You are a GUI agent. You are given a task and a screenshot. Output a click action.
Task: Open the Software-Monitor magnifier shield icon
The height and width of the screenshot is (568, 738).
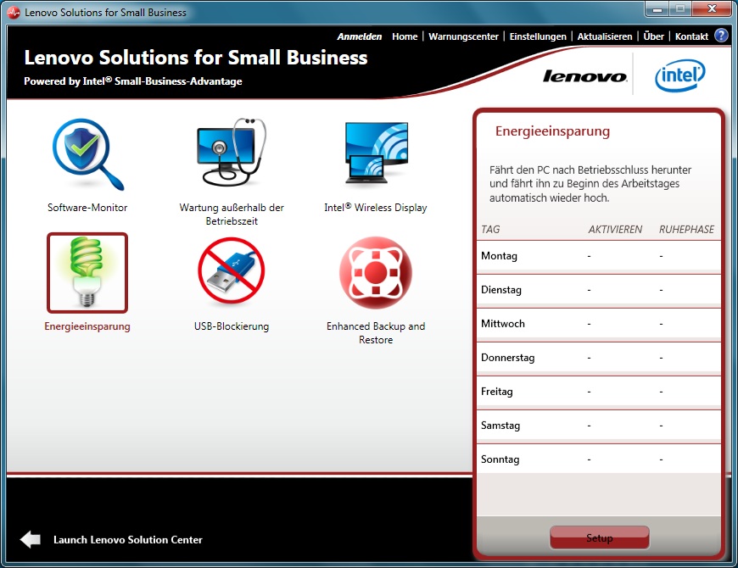tap(87, 154)
